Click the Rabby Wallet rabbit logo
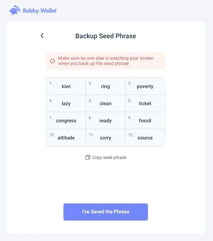213x241 pixels. (15, 11)
